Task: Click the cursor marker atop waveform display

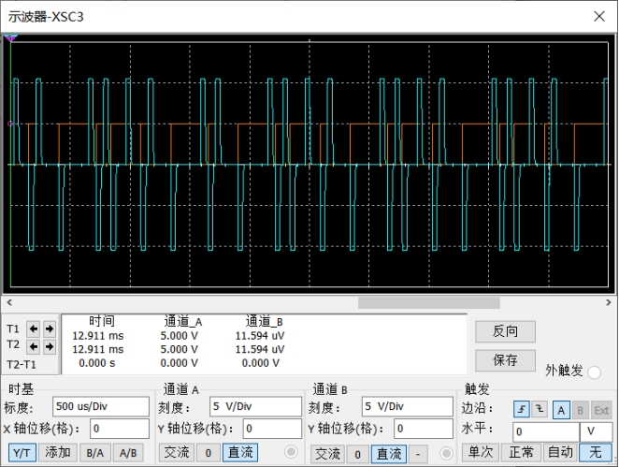Action: pos(10,38)
